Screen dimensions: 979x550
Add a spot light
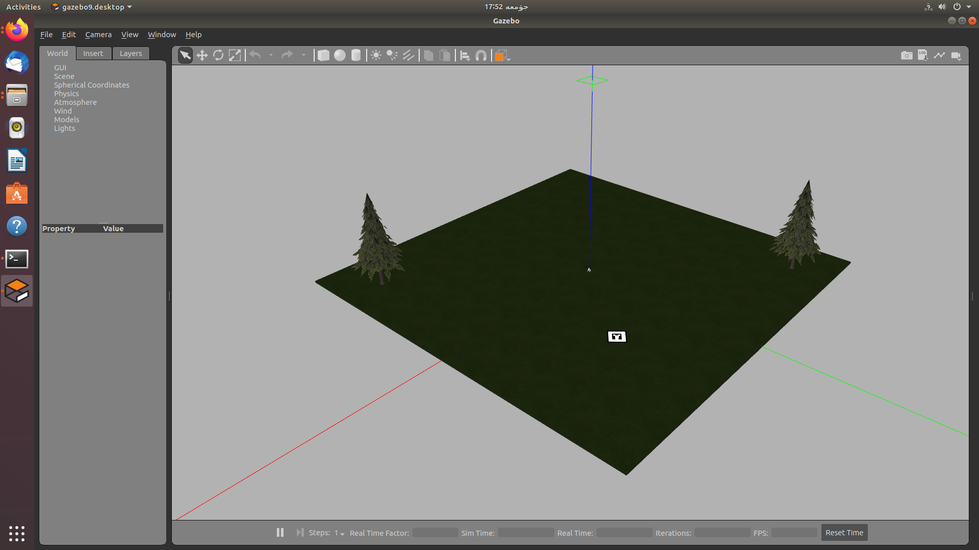392,55
